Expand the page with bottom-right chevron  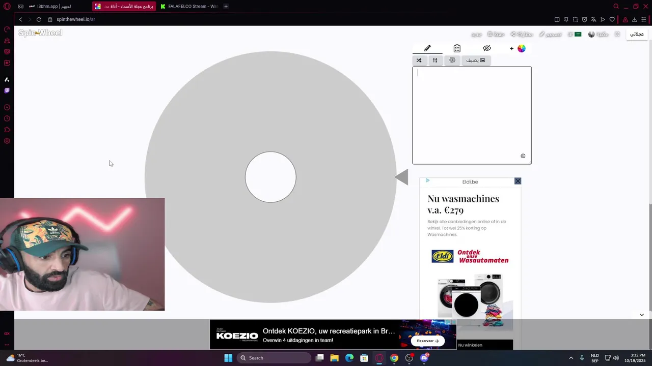tap(641, 315)
